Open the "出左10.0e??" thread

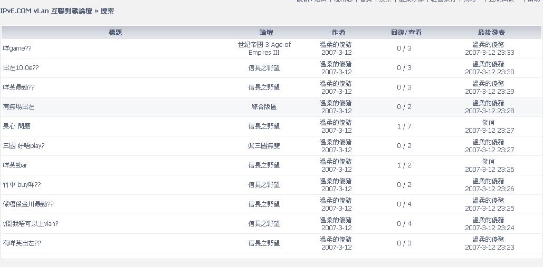click(21, 68)
